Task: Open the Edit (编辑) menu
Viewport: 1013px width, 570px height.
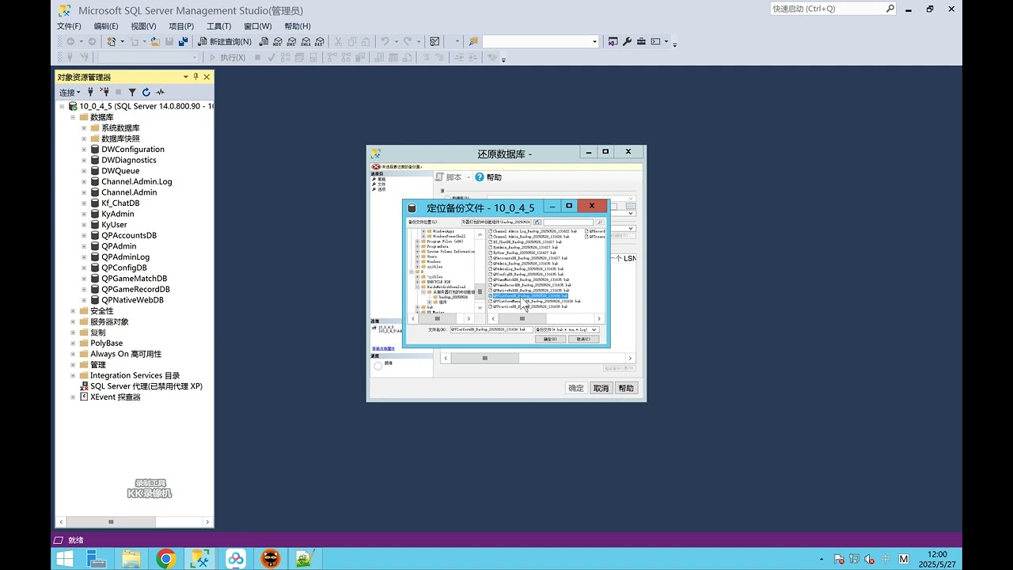Action: click(x=107, y=26)
